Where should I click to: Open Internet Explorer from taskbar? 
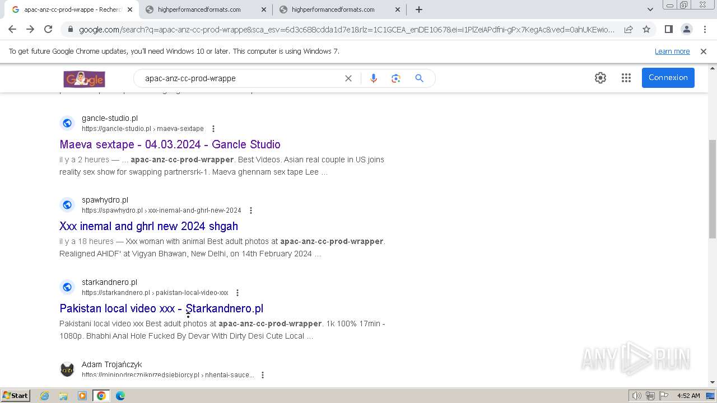[45, 396]
